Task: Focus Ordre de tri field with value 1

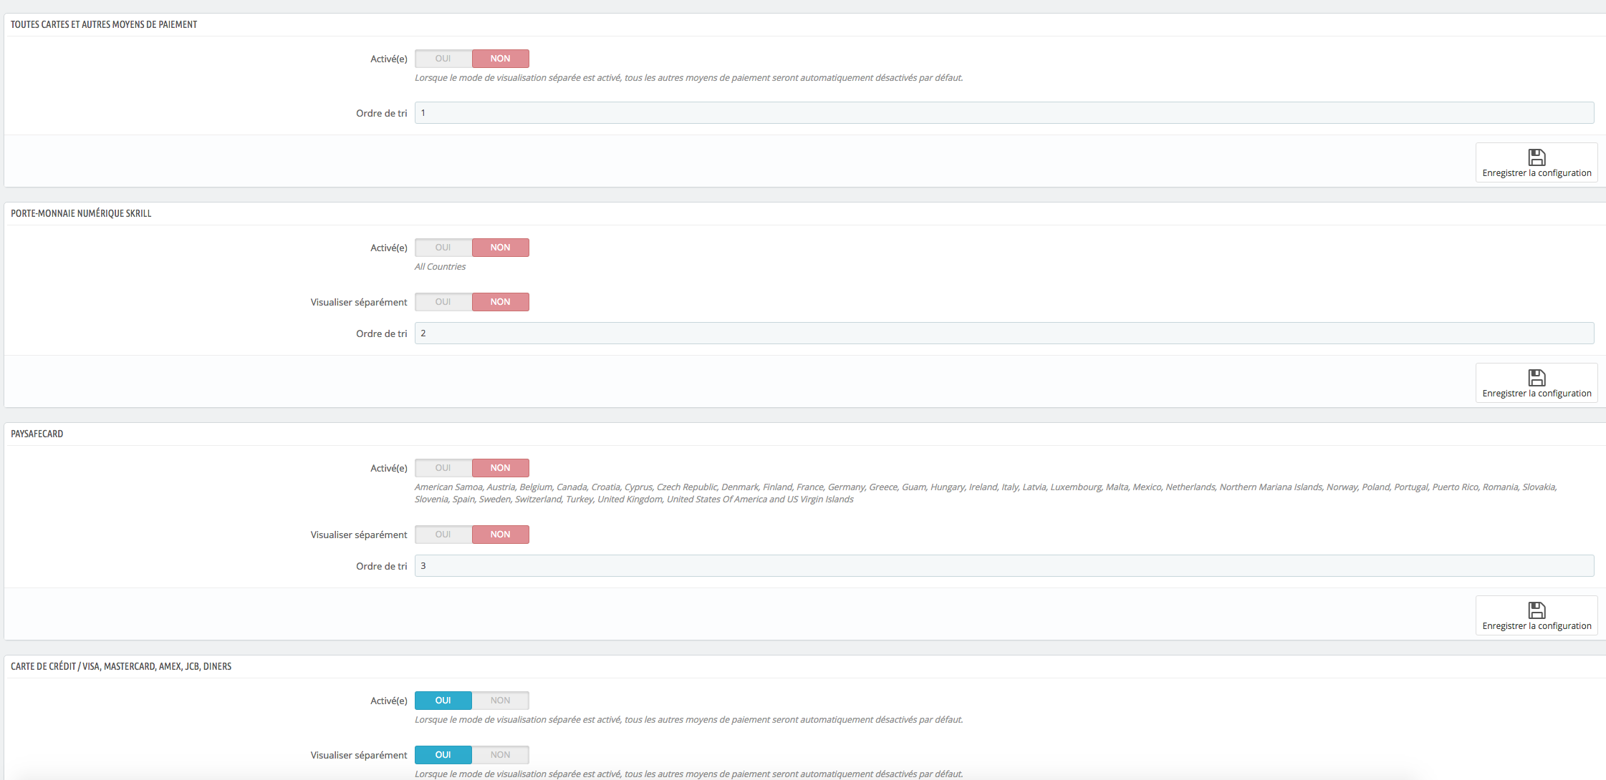Action: pyautogui.click(x=1004, y=113)
